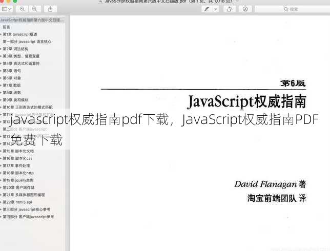Expand the 第7章 数组 disclosure triangle
The image size is (330, 251).
pos(1,85)
